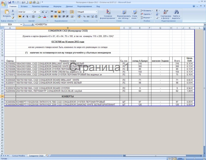Click the percent style icon

click(84, 16)
